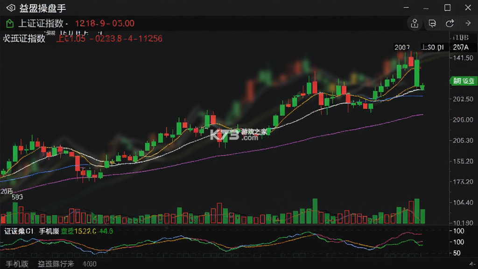Click the 4660 value in the bottom bar

[89, 264]
